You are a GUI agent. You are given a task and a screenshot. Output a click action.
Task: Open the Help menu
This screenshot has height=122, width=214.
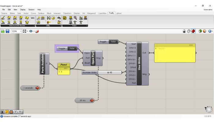pos(39,10)
